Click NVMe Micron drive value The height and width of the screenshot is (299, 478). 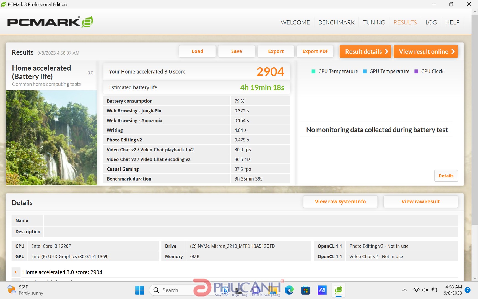(x=232, y=246)
